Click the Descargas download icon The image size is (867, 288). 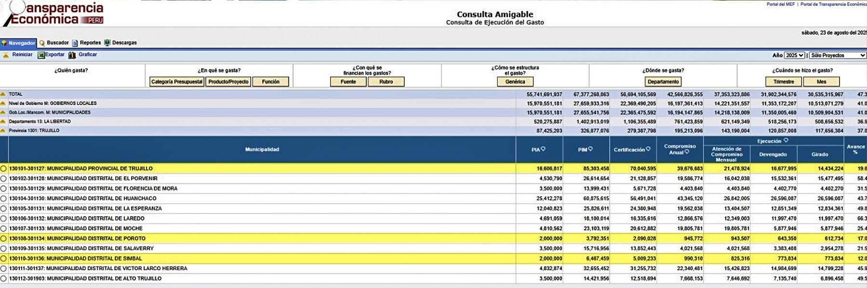click(x=107, y=43)
